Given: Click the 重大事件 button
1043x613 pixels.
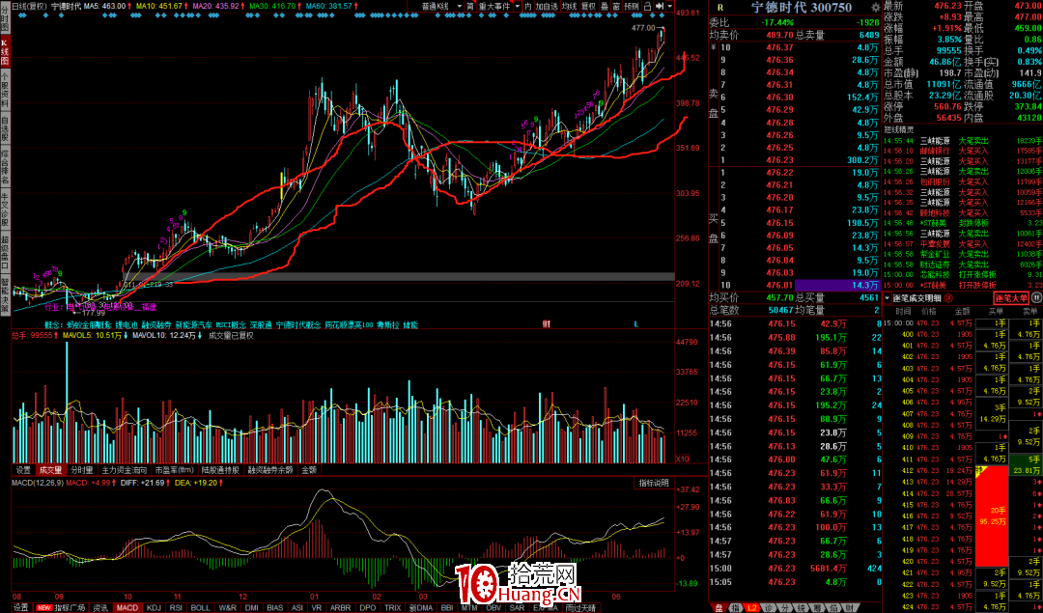Looking at the screenshot, I should (x=494, y=7).
